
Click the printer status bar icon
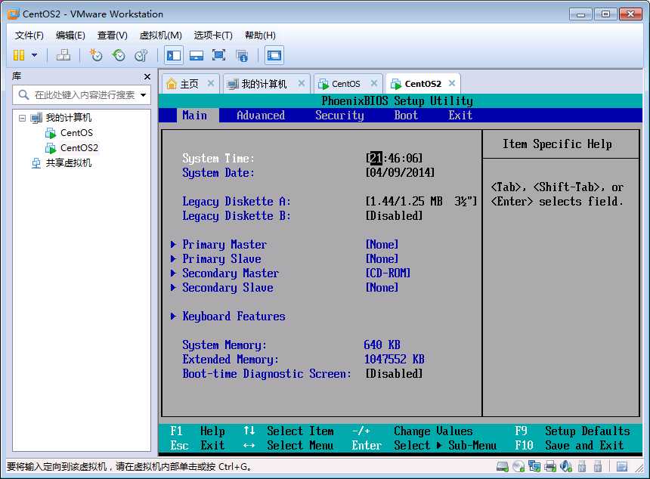(x=550, y=467)
